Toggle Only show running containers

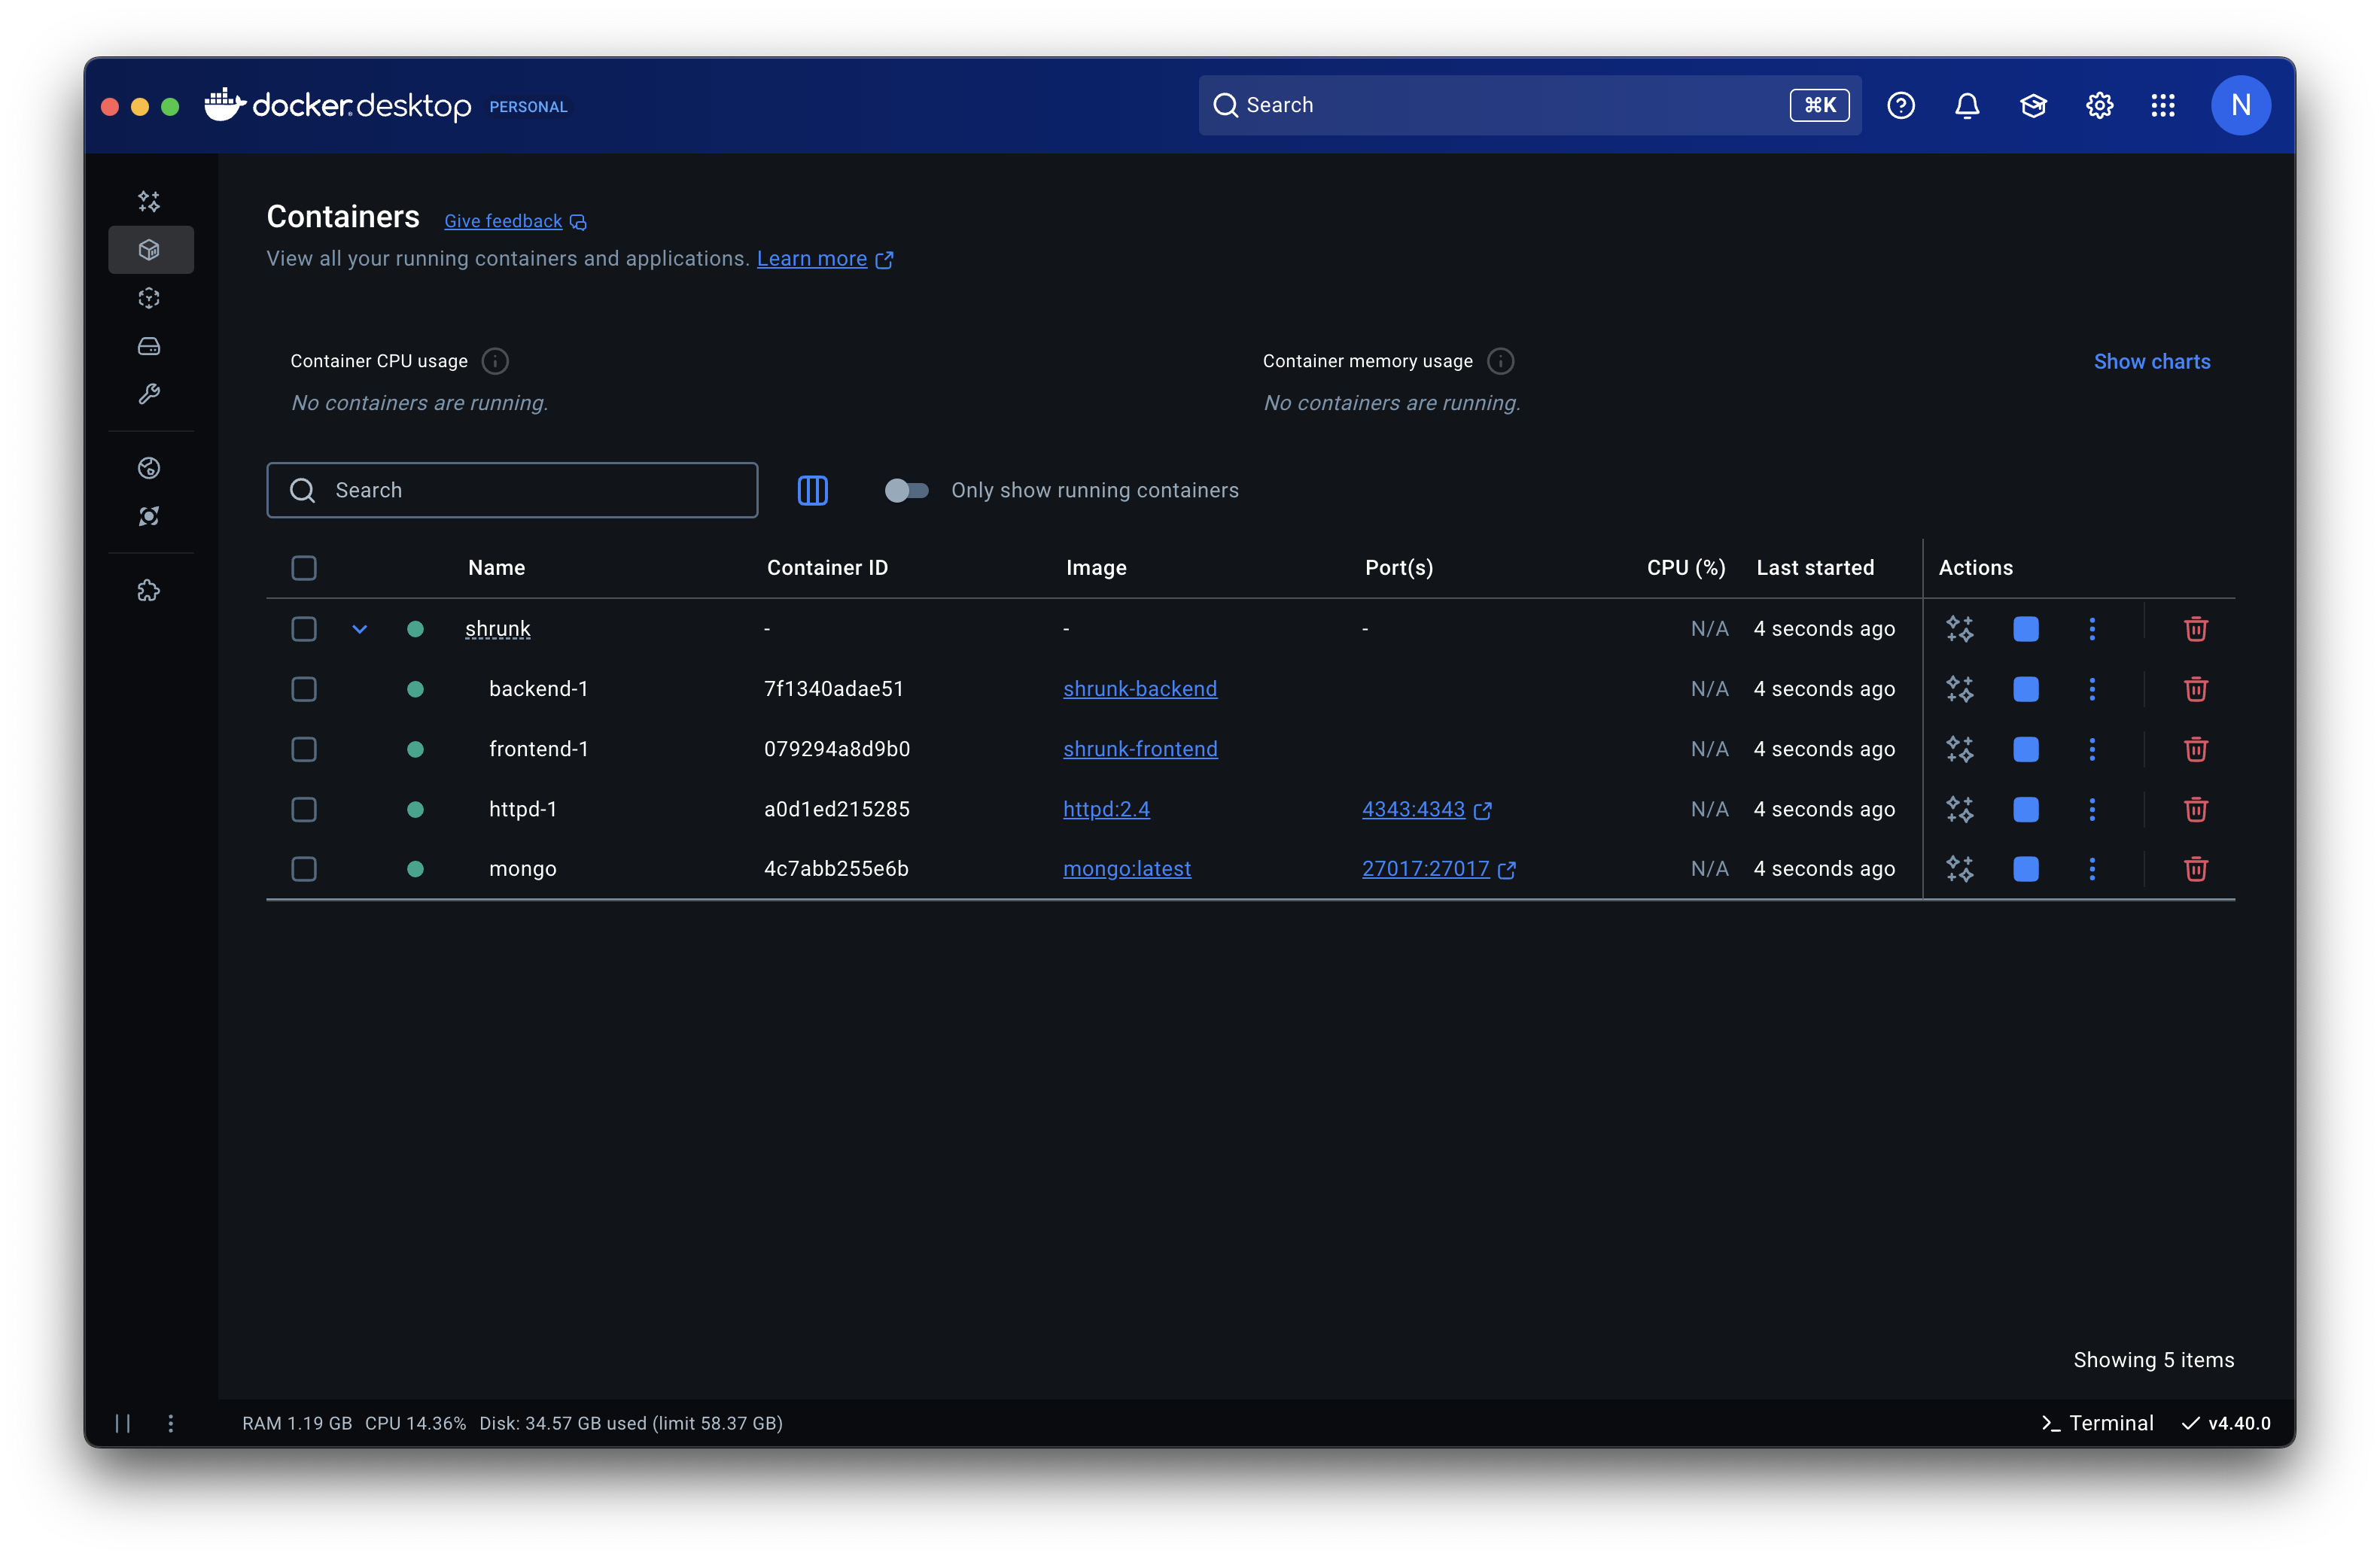coord(907,490)
